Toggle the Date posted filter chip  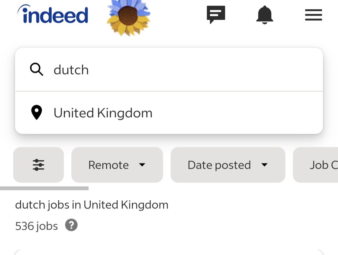point(228,165)
